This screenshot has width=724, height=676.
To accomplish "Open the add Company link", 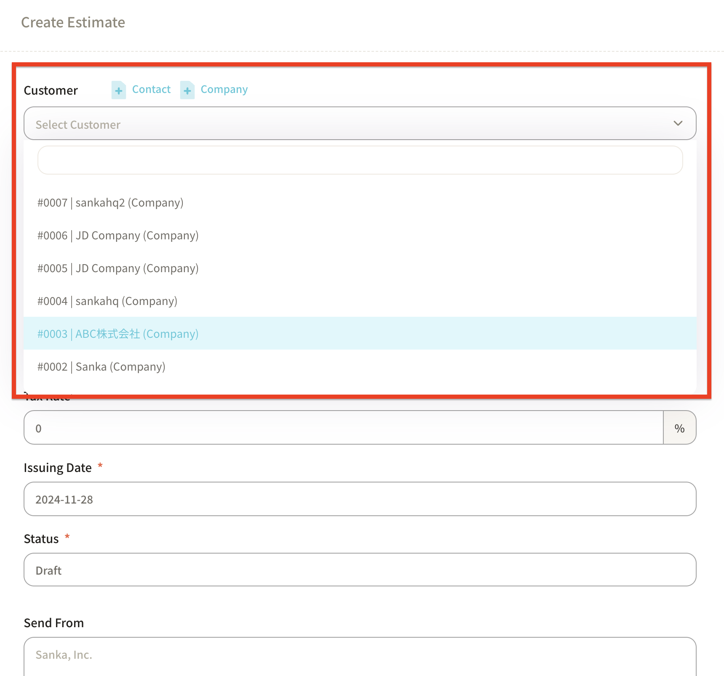I will (224, 90).
